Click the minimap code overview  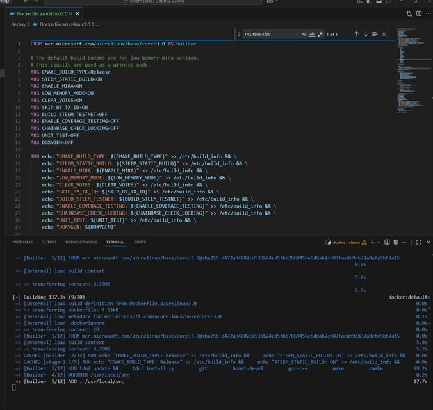pos(414,70)
